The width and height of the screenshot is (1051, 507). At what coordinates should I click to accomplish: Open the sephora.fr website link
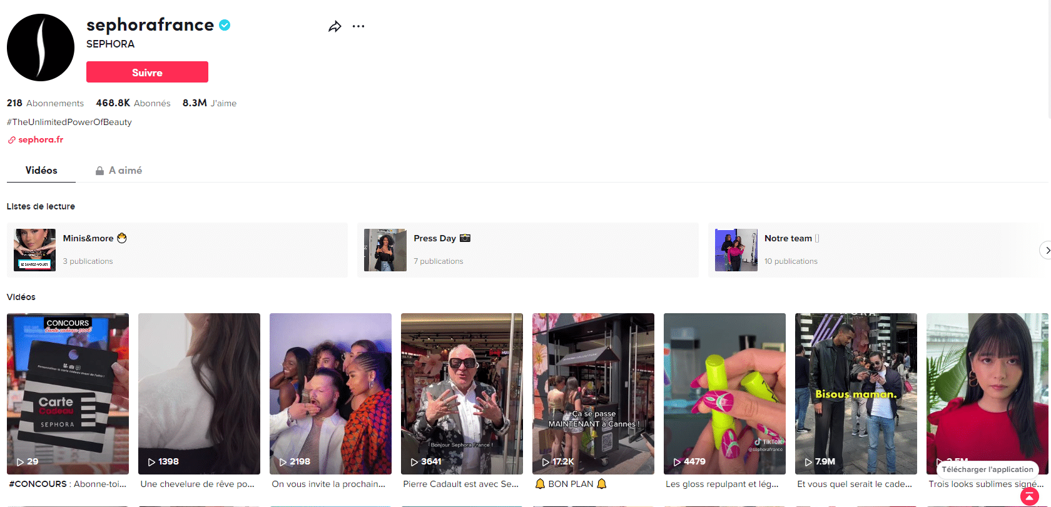[x=41, y=140]
